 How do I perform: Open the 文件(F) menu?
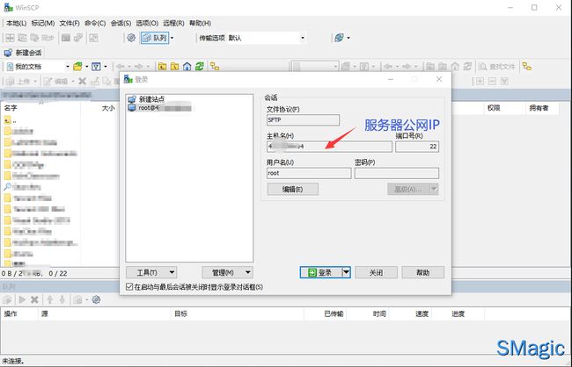[x=70, y=23]
